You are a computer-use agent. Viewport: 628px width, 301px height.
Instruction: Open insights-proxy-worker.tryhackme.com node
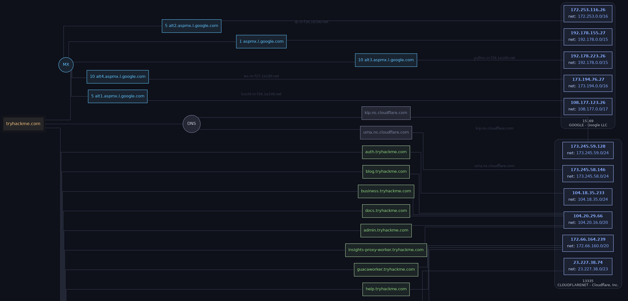386,250
